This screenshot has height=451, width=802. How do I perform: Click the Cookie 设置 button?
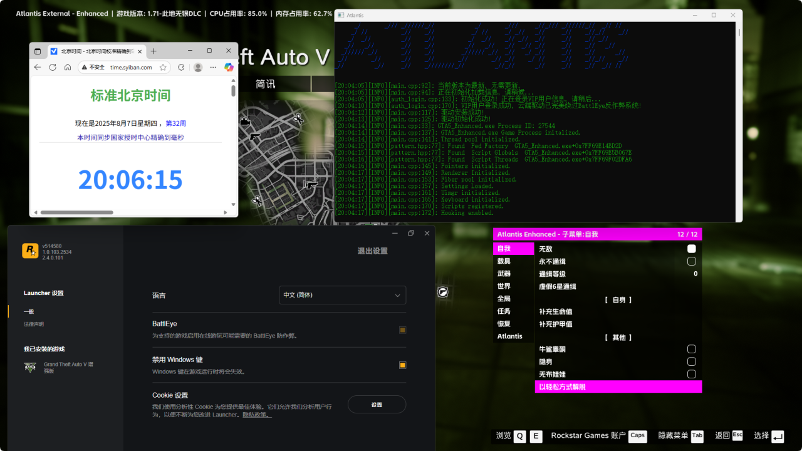click(377, 405)
